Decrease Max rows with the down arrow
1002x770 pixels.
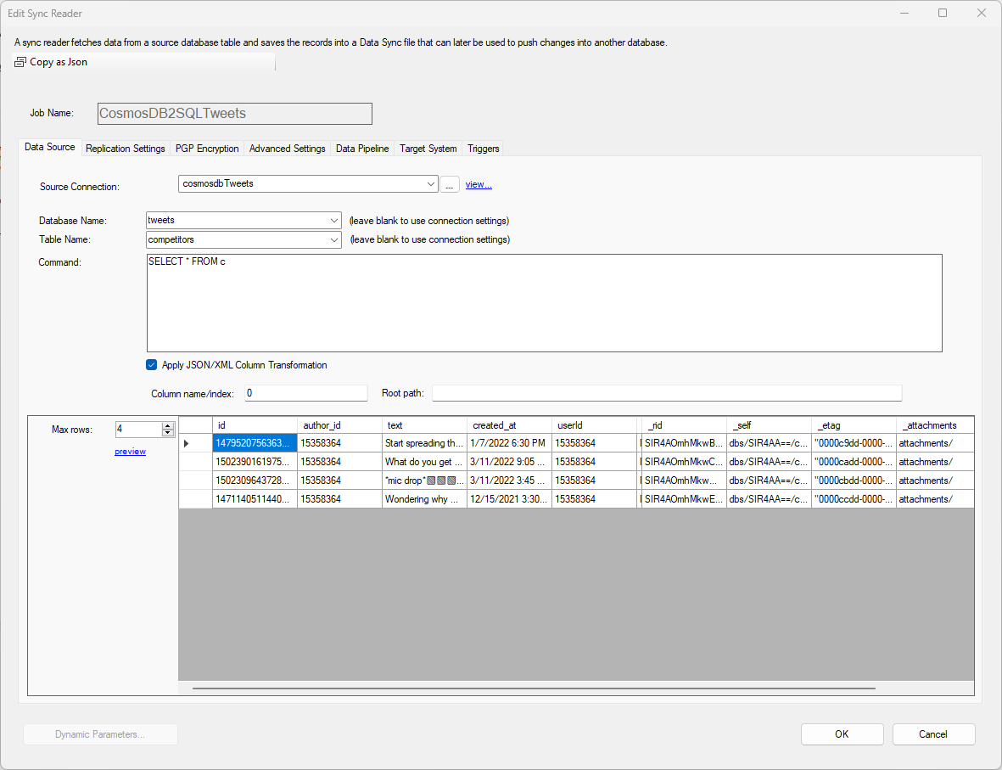168,433
